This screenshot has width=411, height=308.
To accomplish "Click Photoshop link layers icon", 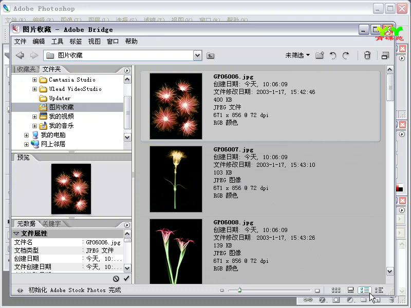I will click(308, 300).
